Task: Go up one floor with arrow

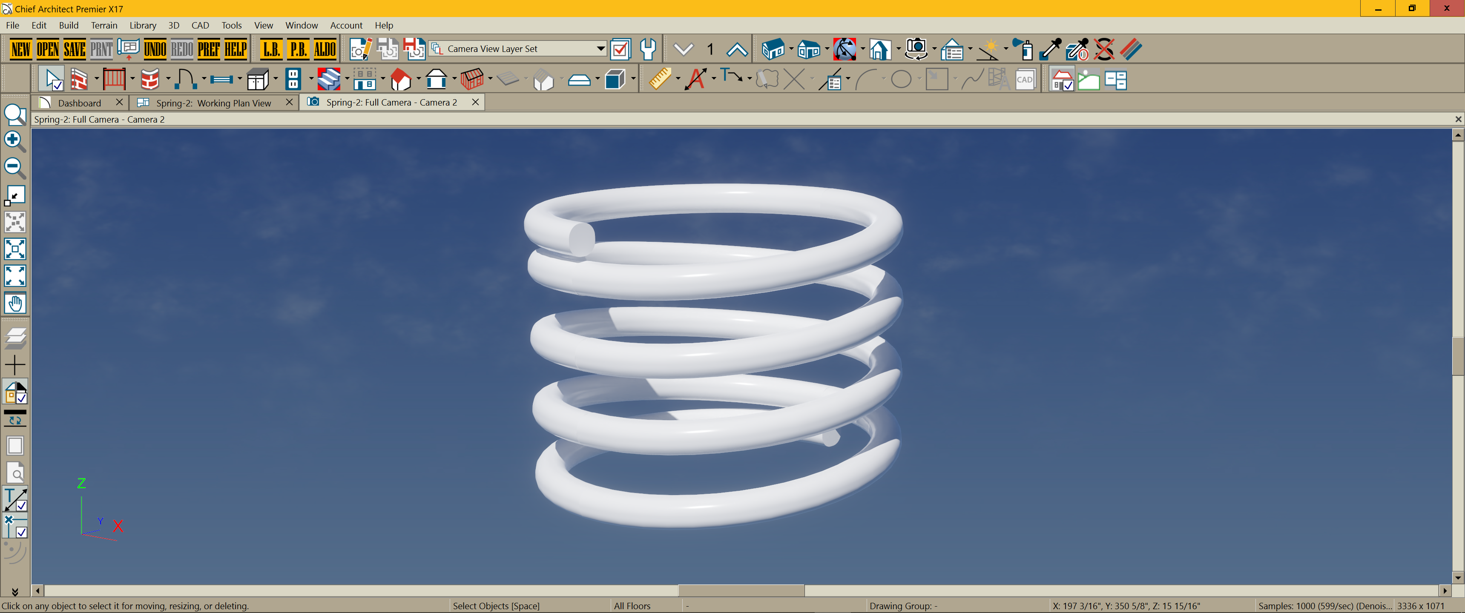Action: 737,49
